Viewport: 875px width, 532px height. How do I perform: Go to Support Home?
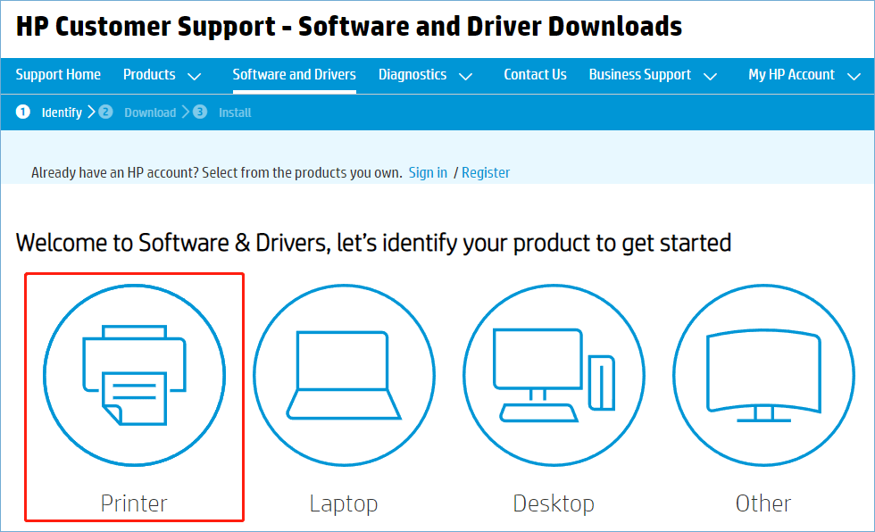[58, 75]
